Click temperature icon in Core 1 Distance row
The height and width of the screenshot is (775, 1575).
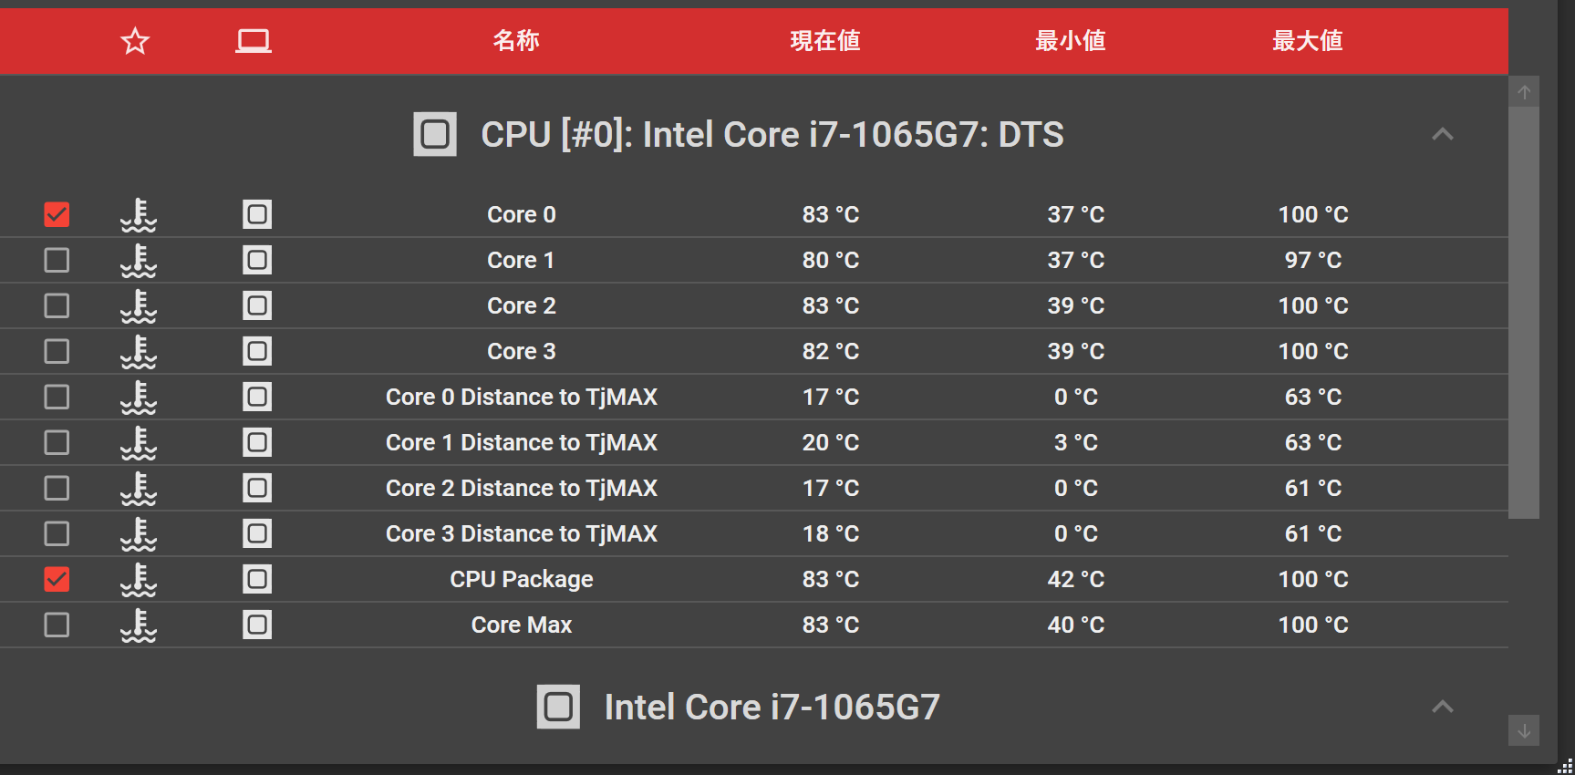pyautogui.click(x=139, y=443)
